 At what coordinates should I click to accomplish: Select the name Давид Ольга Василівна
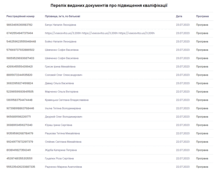point(59,83)
